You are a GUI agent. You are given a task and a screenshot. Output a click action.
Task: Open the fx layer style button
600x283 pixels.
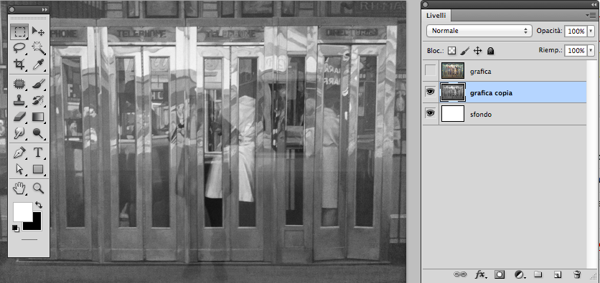click(x=480, y=274)
